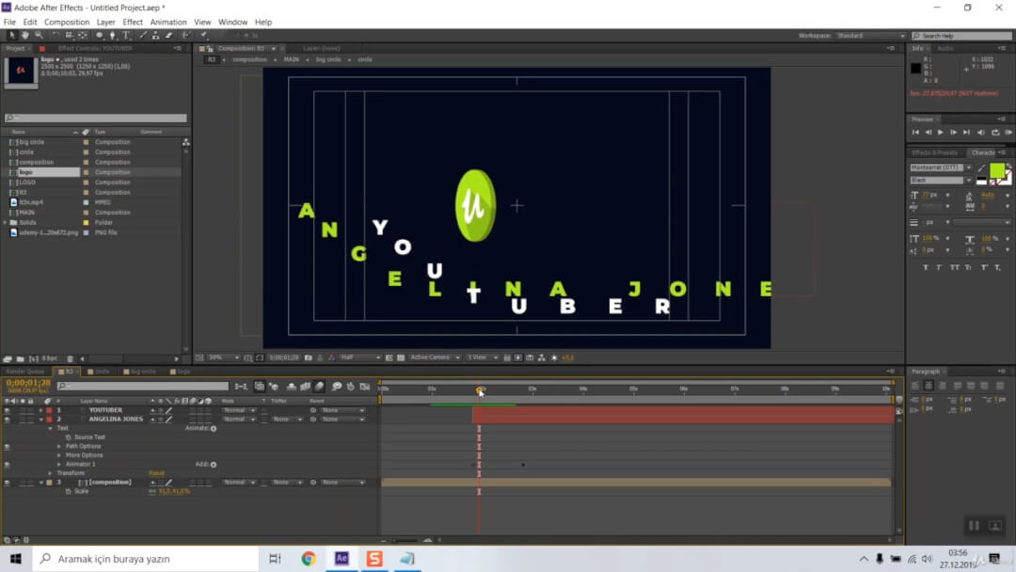Enable motion blur switch in timeline header
Viewport: 1016px width, 572px height.
[x=320, y=387]
